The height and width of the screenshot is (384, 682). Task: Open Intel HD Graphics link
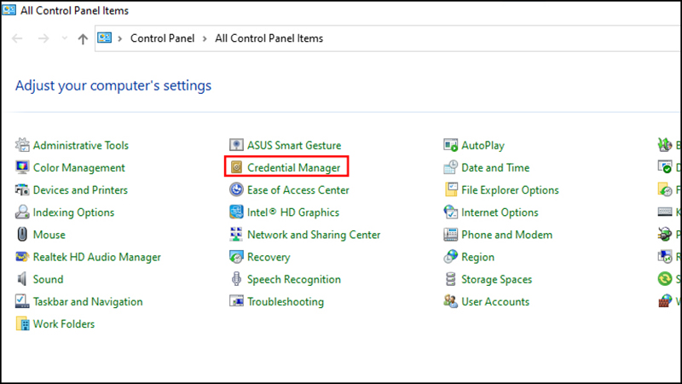293,212
